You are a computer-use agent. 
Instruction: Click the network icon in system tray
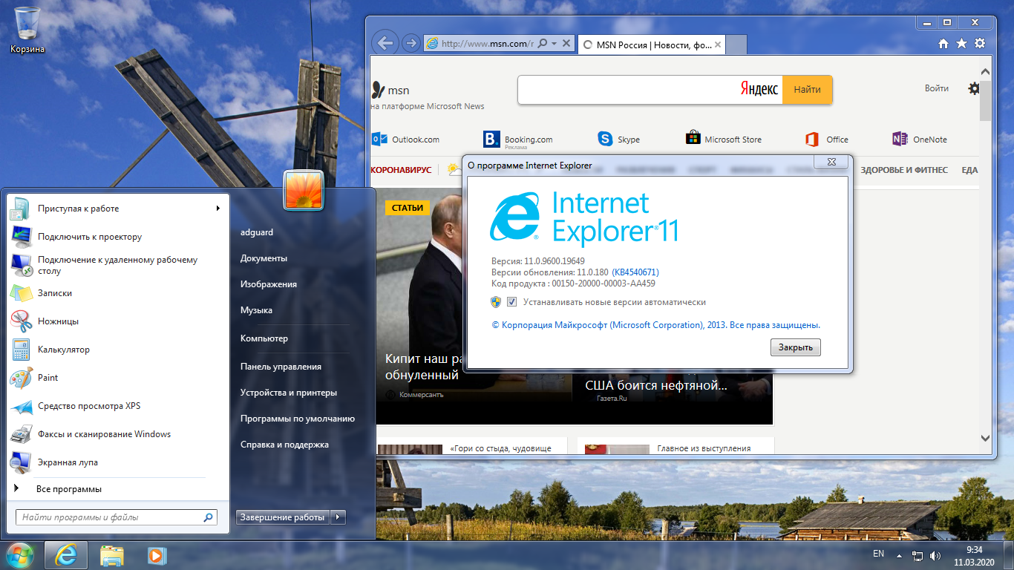pos(917,555)
